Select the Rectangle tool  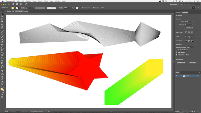[2, 34]
